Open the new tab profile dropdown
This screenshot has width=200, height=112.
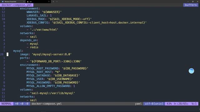tap(57, 2)
